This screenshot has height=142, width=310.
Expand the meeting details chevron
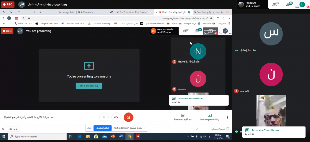(52, 117)
